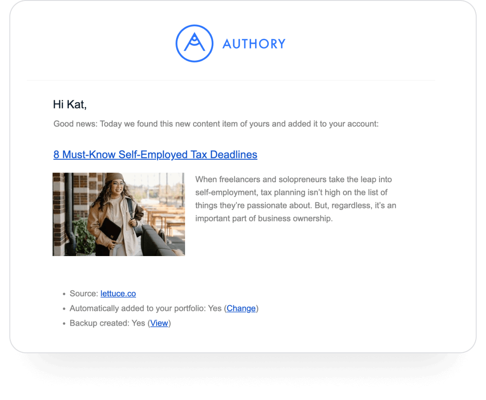This screenshot has height=400, width=486.
Task: Click the 'Good news: Today we found' sentence
Action: coord(216,124)
